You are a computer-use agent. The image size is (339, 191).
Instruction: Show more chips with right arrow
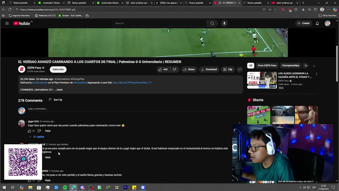pyautogui.click(x=314, y=66)
